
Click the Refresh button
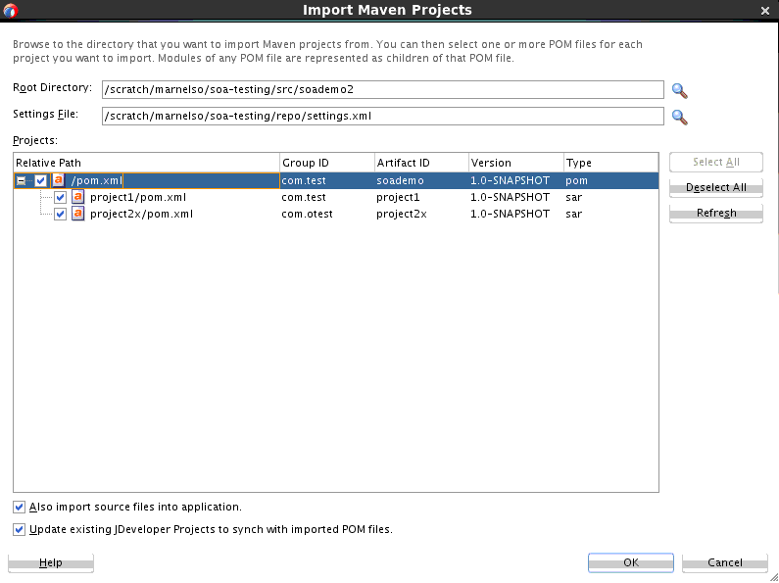click(716, 213)
